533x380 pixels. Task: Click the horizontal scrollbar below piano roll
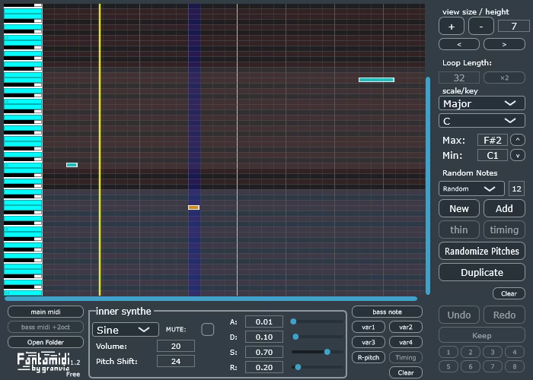point(211,299)
